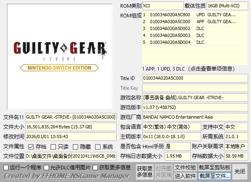Click the 游戏版本 field showing v1.07
The width and height of the screenshot is (251, 182).
195,107
